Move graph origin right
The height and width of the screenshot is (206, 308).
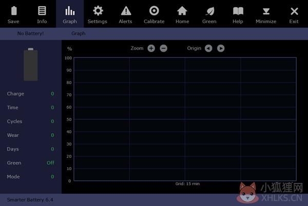pyautogui.click(x=221, y=48)
